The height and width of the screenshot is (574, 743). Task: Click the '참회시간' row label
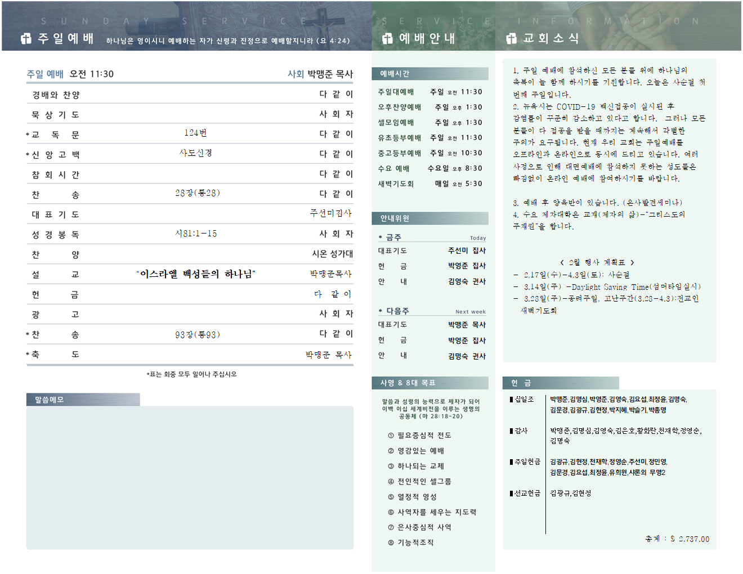pyautogui.click(x=56, y=174)
